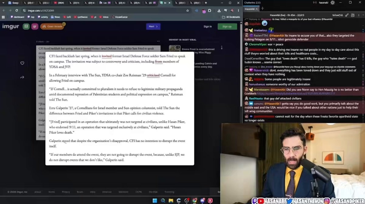Reload the page in the browser

pos(16,10)
